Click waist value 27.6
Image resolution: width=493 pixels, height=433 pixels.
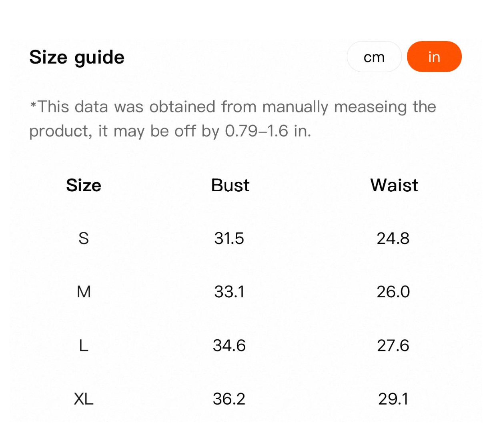pos(393,345)
